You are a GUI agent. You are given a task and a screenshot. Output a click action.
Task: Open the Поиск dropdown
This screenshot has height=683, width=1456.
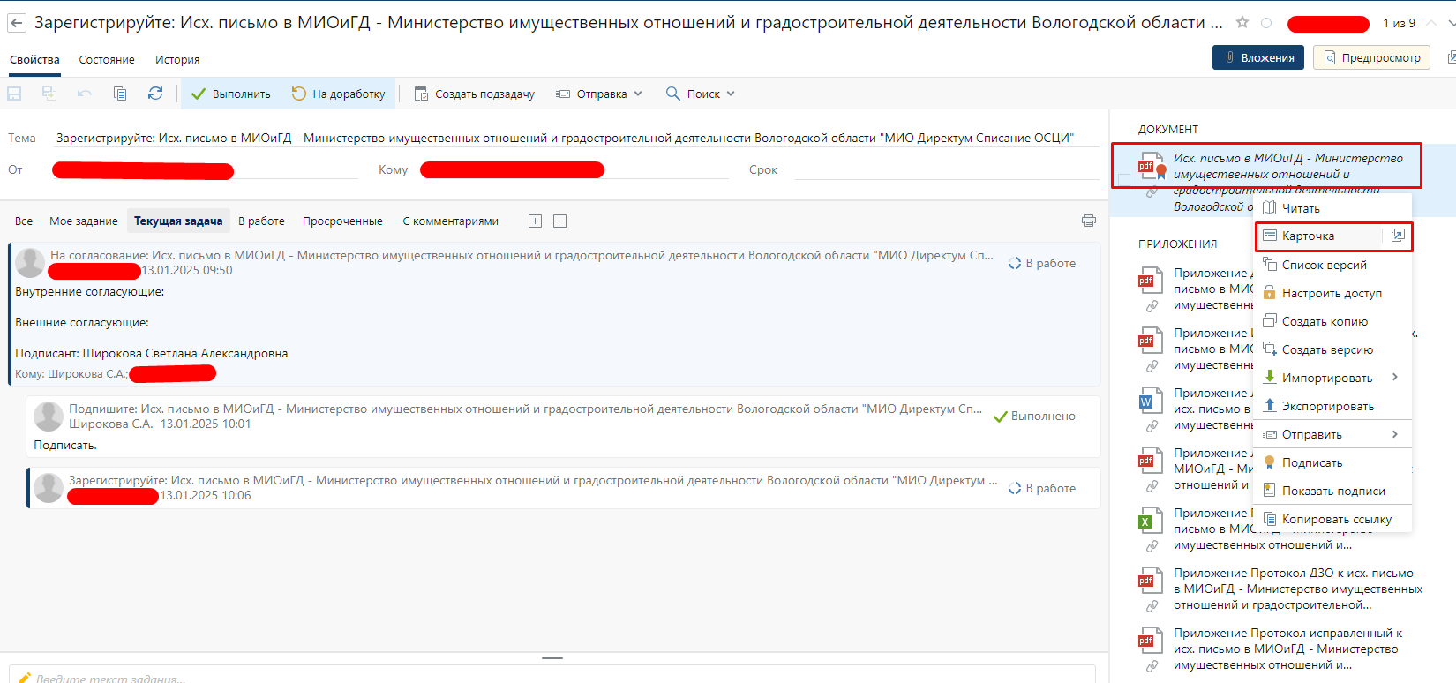pos(701,94)
